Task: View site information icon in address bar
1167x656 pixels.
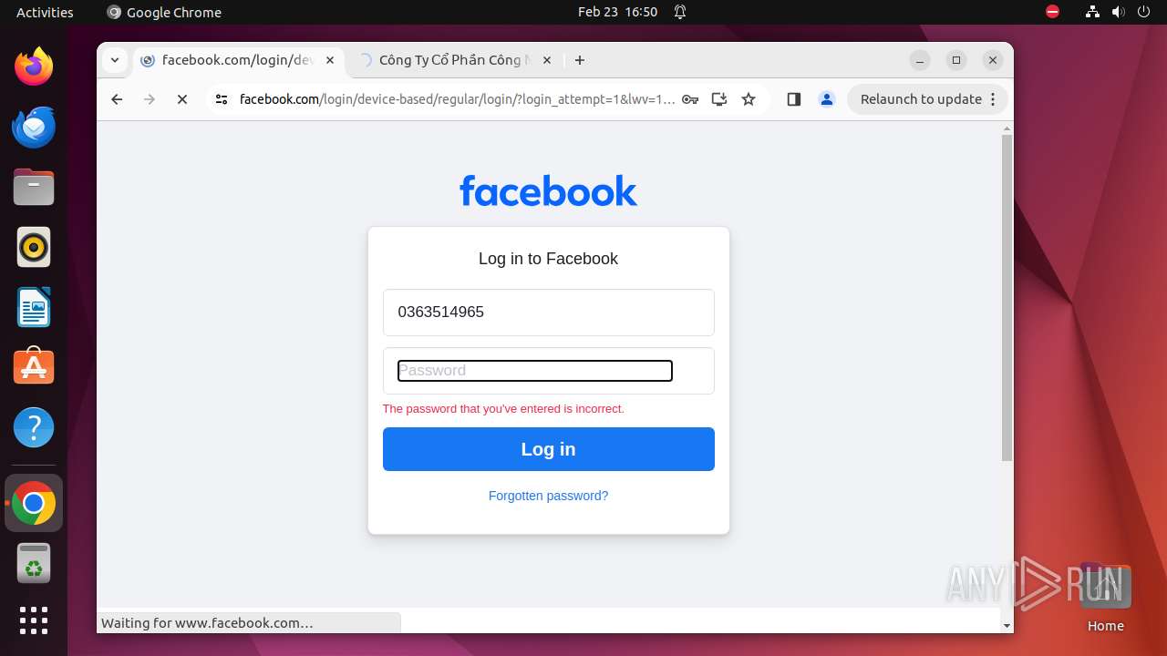Action: (x=221, y=99)
